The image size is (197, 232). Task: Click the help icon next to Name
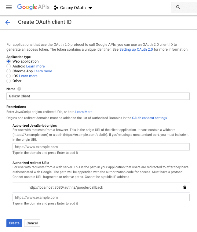pos(19,89)
